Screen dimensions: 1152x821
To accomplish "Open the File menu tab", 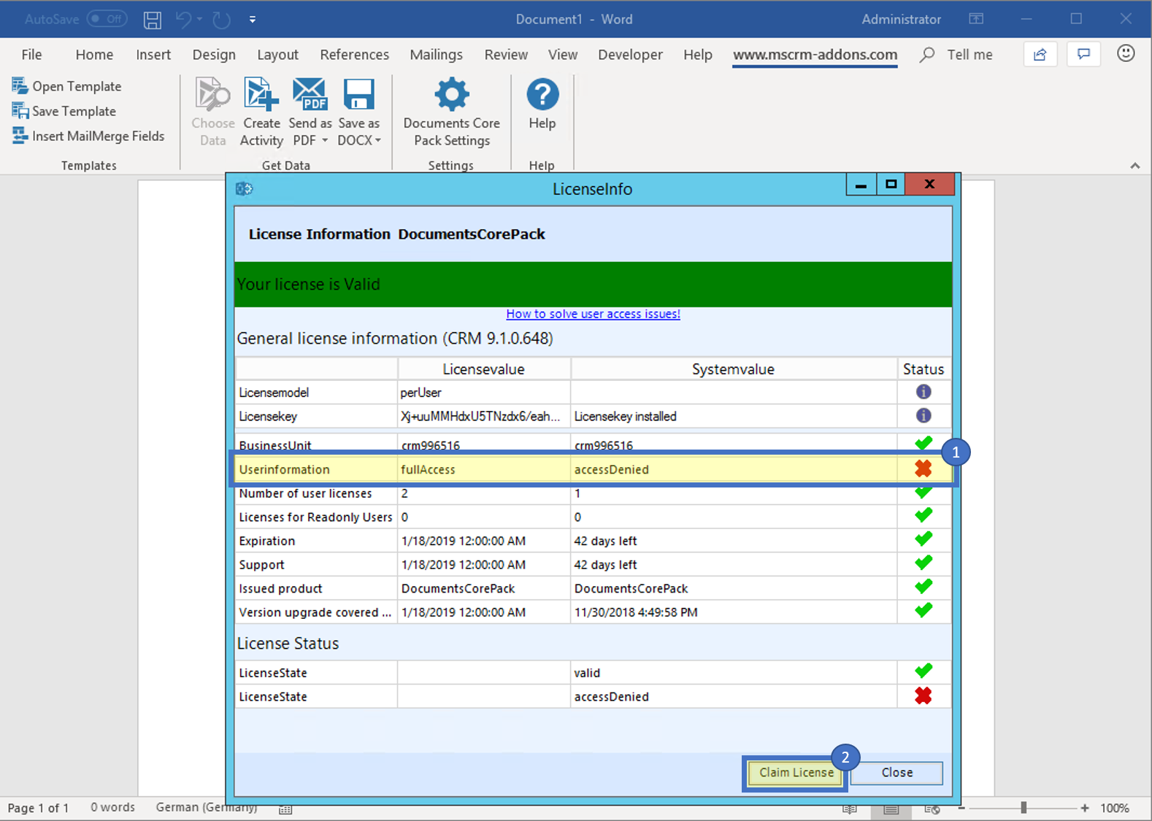I will pos(31,55).
